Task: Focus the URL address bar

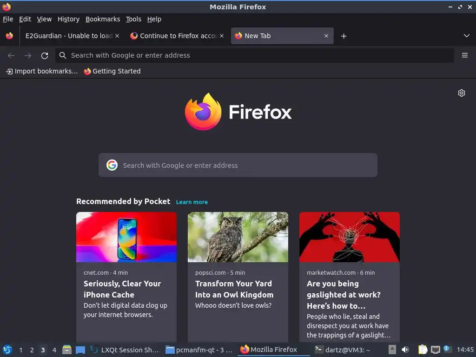Action: tap(254, 55)
